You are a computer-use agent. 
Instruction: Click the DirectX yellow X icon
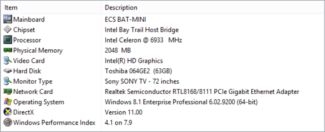click(x=8, y=112)
